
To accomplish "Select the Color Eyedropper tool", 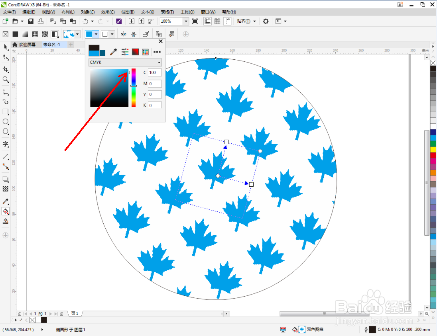I will pyautogui.click(x=6, y=201).
